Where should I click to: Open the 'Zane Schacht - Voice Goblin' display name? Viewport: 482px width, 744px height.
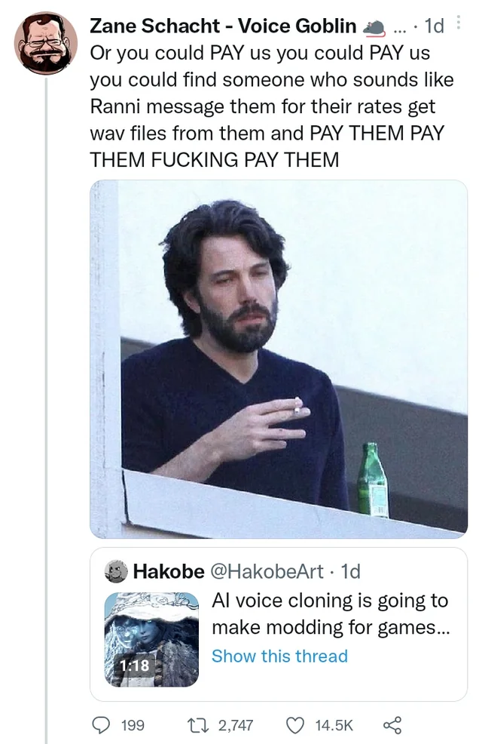click(223, 26)
